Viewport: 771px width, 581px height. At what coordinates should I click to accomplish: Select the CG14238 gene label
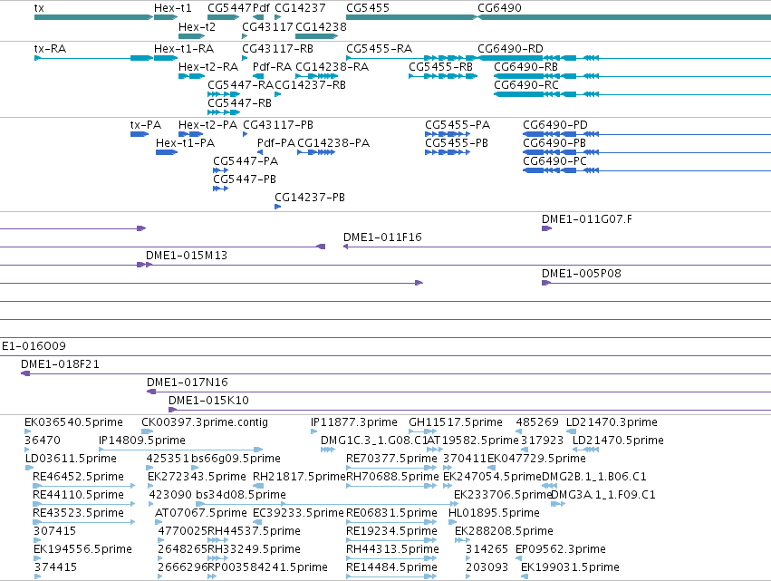click(x=321, y=26)
